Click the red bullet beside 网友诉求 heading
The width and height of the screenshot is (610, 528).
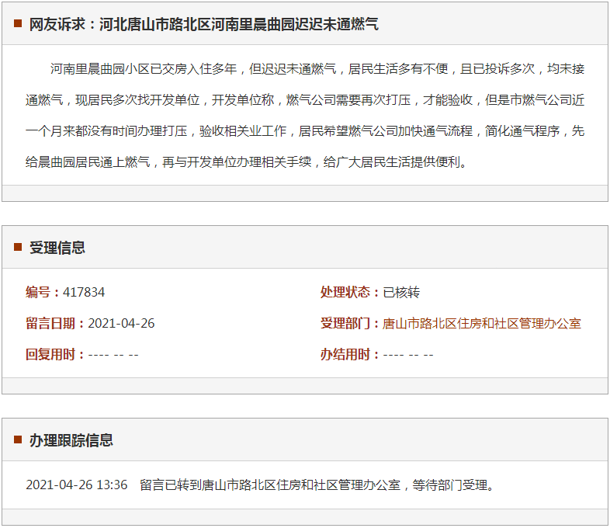pyautogui.click(x=17, y=24)
